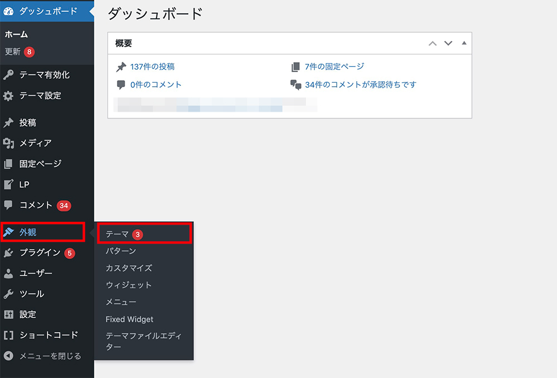Viewport: 557px width, 378px height.
Task: Click the ダッシュボード page title
Action: (x=155, y=14)
